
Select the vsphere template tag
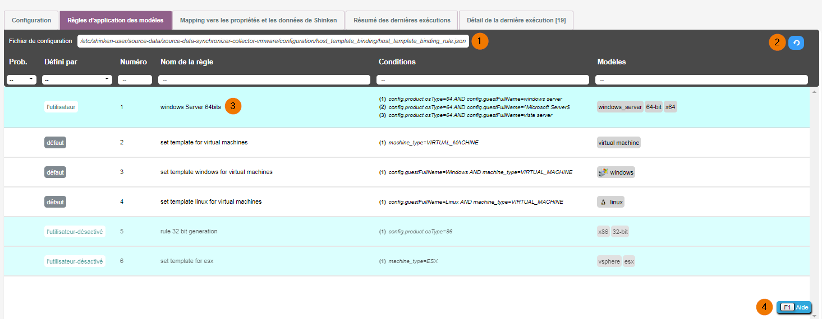click(609, 261)
